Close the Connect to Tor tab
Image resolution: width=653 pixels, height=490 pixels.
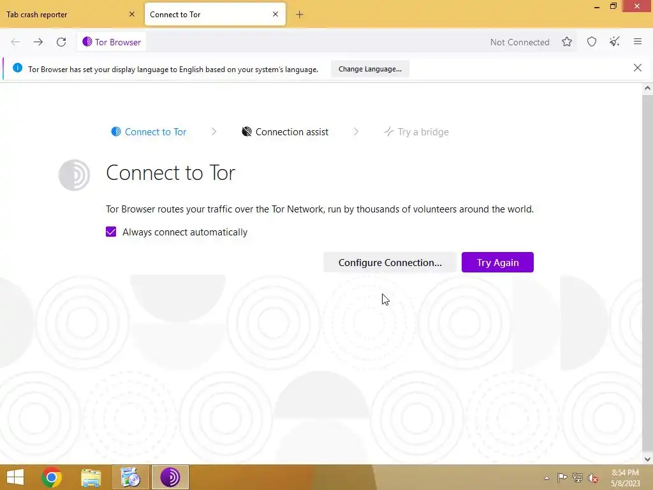click(275, 14)
